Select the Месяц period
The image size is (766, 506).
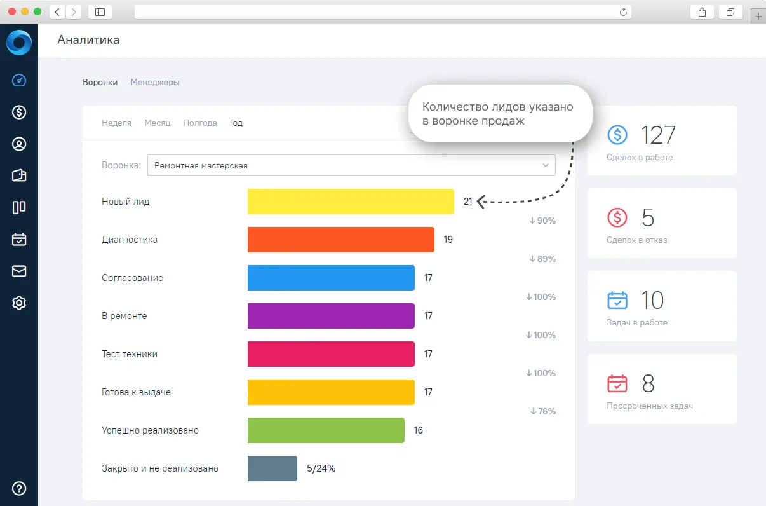tap(158, 123)
